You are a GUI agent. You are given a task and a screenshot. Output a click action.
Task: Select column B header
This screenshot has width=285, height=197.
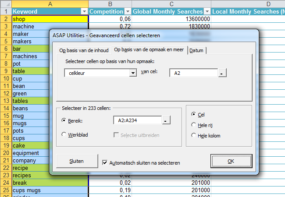point(110,4)
